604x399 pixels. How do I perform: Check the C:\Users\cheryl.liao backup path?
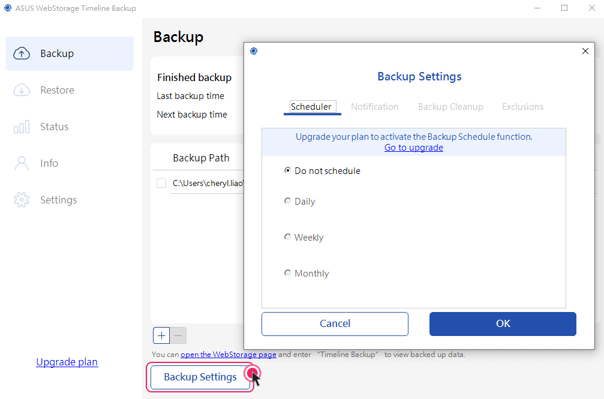click(x=161, y=183)
